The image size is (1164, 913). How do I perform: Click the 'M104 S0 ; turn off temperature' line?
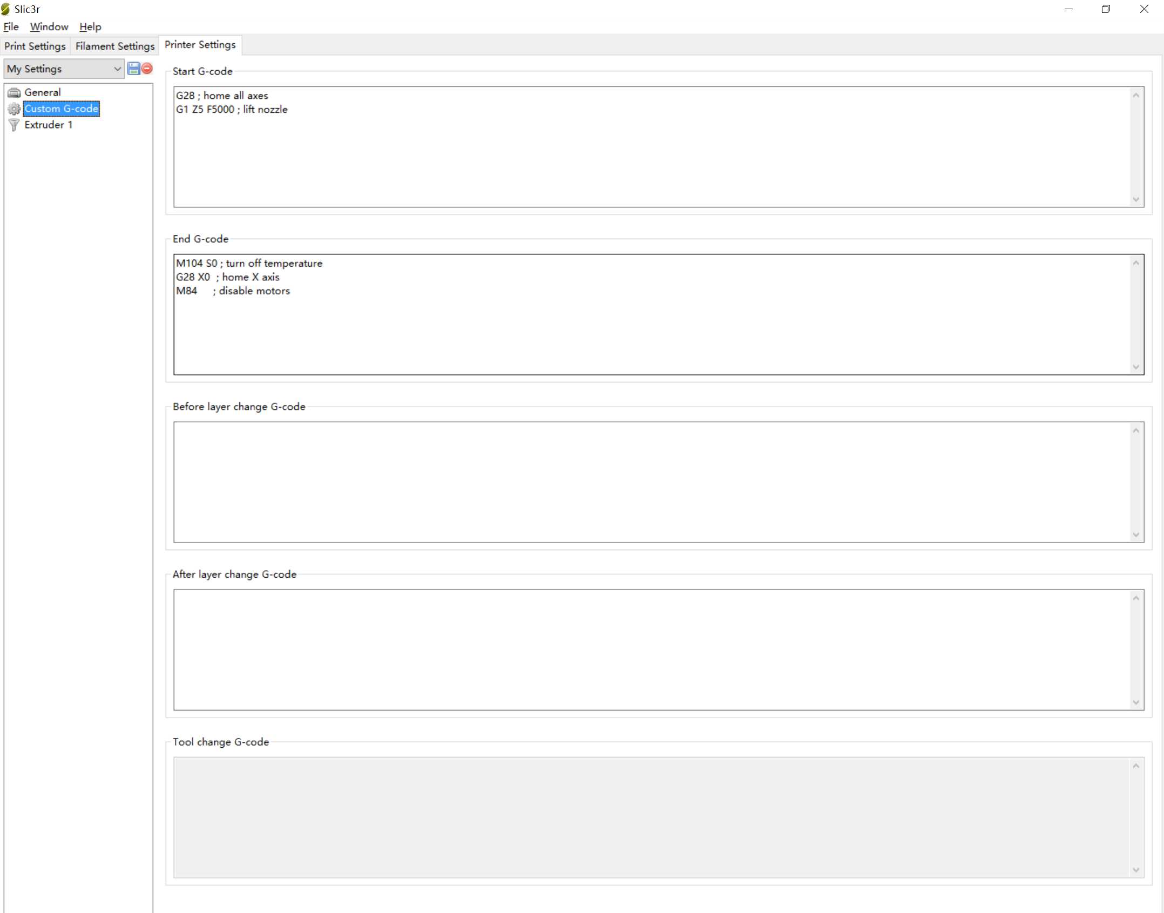[249, 263]
